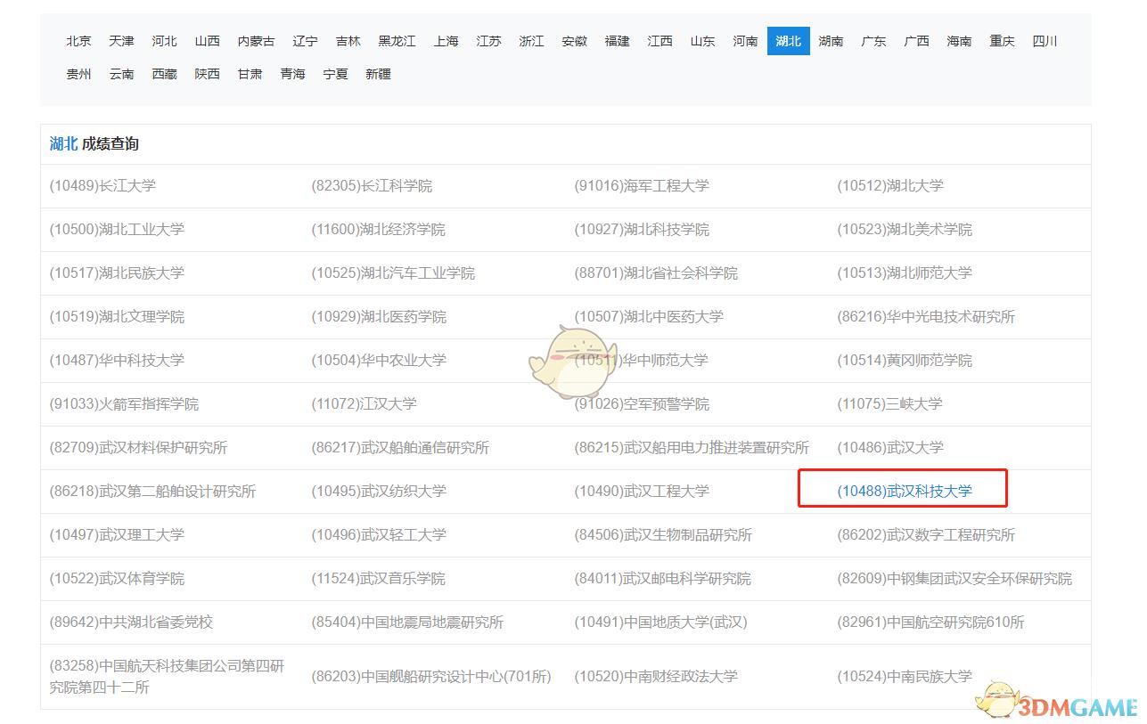This screenshot has width=1147, height=724.
Task: Open (11600)湖北经济学院 link
Action: tap(378, 230)
